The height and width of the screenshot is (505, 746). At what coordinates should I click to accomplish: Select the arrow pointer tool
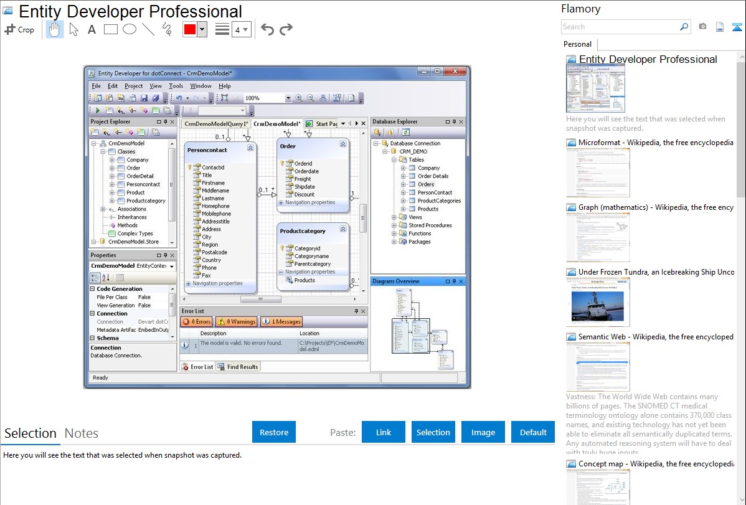point(73,29)
